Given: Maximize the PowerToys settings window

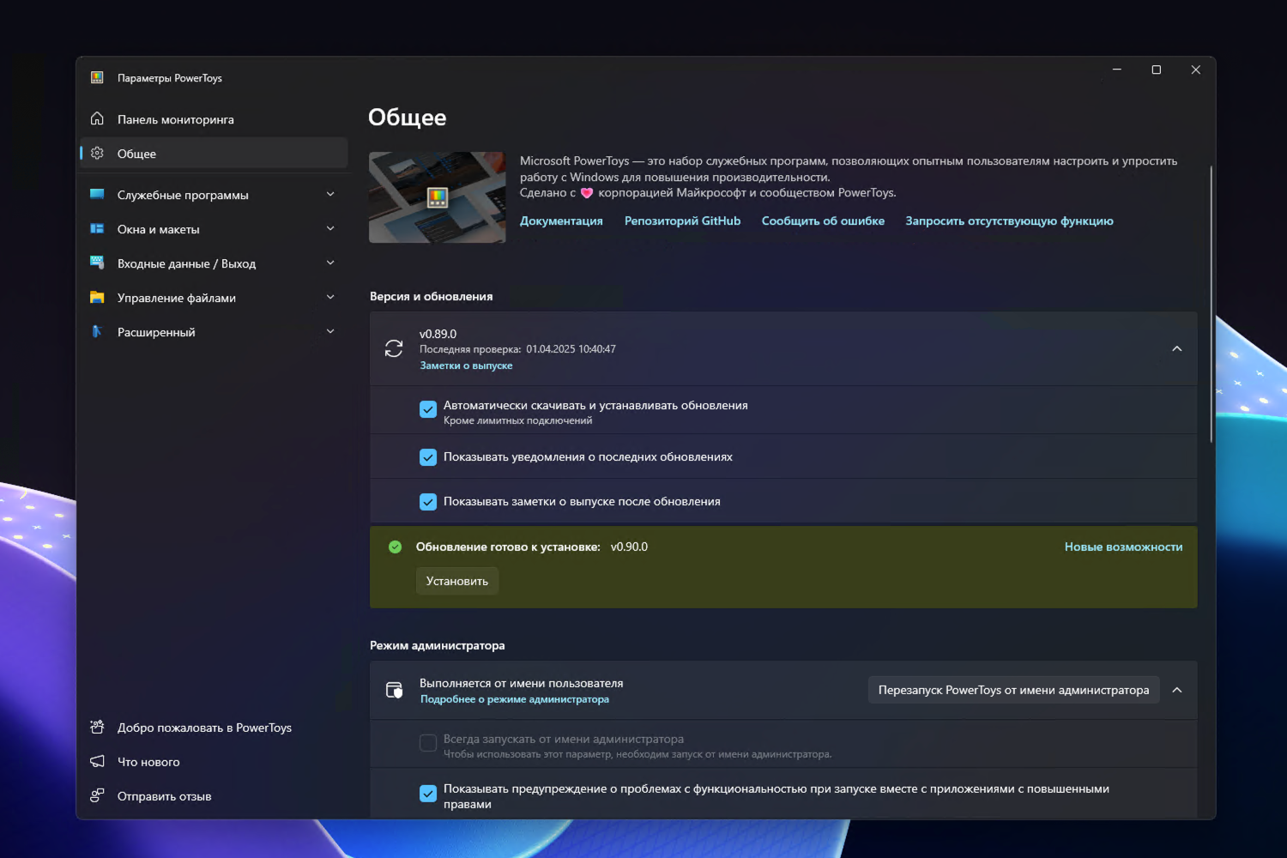Looking at the screenshot, I should [1156, 69].
